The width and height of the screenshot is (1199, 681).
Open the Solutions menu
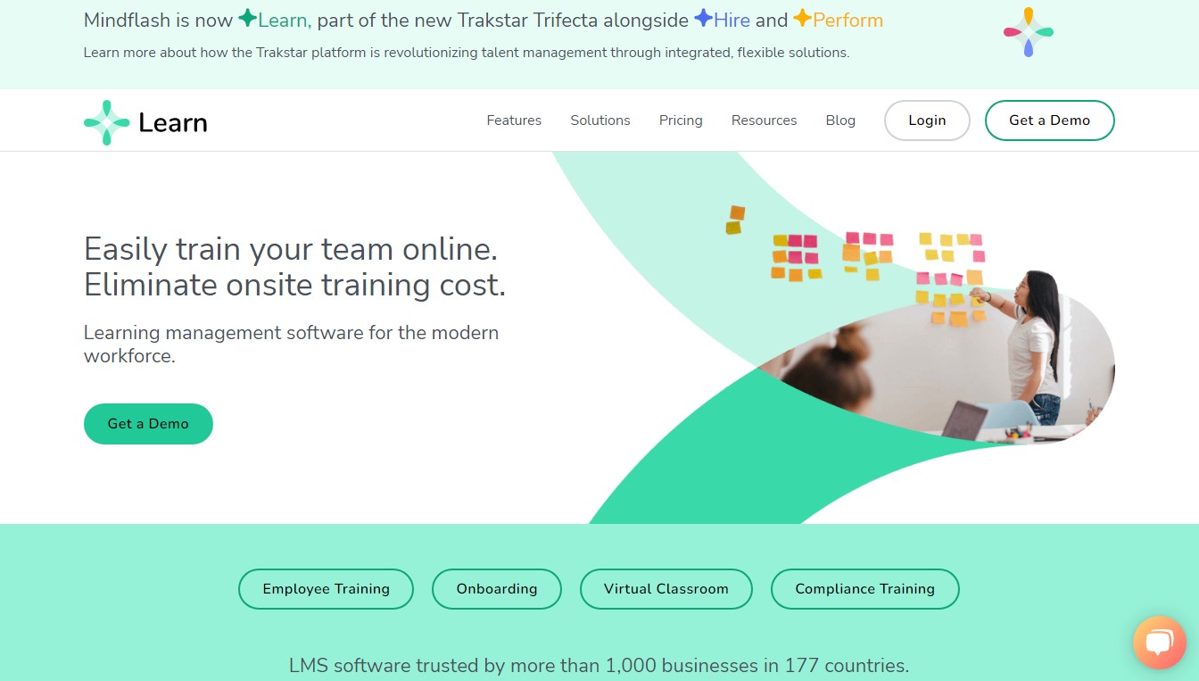[600, 120]
